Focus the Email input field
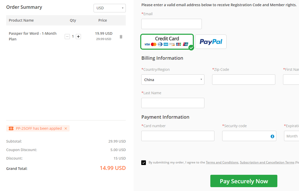This screenshot has width=299, height=191. point(171,24)
